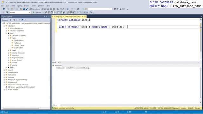This screenshot has width=203, height=114.
Task: Click the Parse checkmark icon beside Execute
Action: coord(46,12)
